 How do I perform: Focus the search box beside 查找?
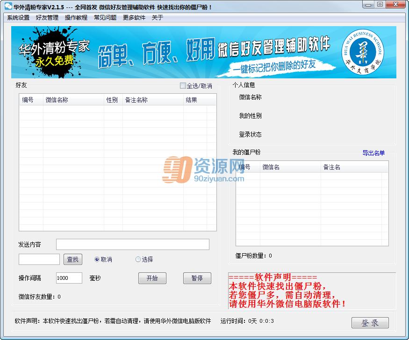click(39, 259)
